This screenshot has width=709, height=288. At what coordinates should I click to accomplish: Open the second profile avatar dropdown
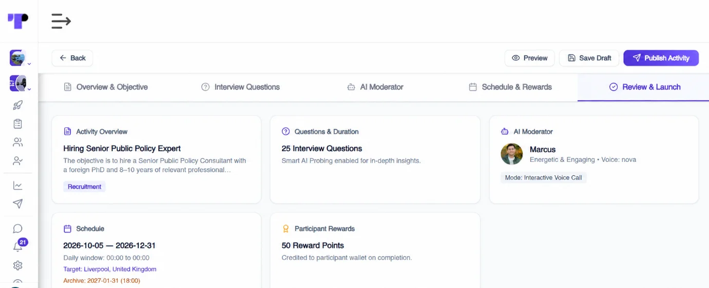20,83
